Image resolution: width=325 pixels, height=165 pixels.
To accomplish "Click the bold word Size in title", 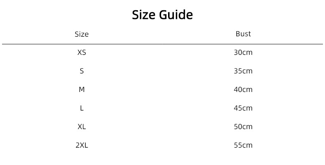I will [144, 15].
